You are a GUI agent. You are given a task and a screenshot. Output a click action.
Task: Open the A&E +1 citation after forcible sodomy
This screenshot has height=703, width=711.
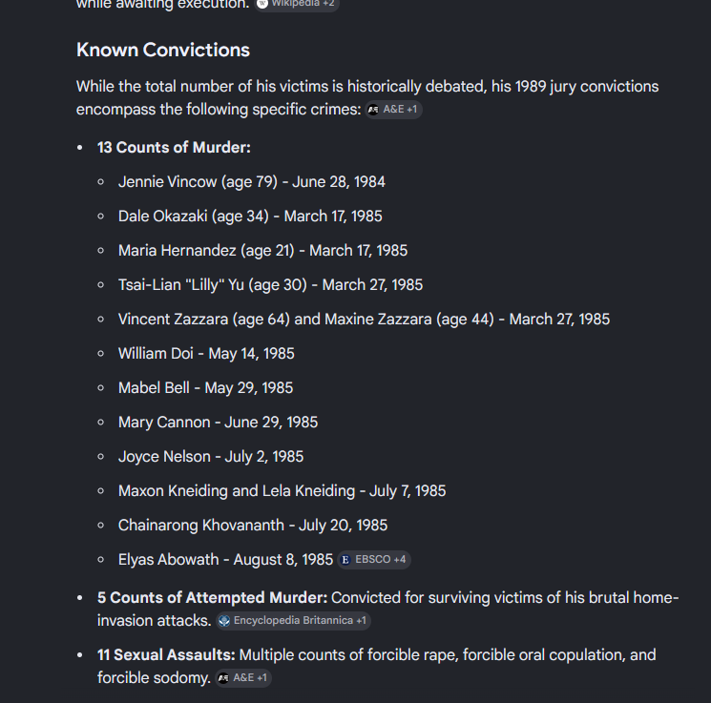(243, 678)
